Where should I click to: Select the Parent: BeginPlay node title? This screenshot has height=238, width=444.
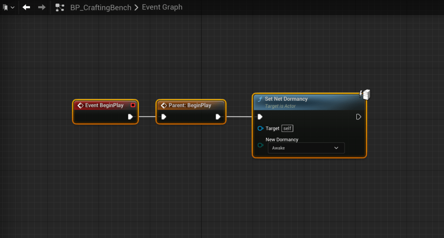point(190,105)
